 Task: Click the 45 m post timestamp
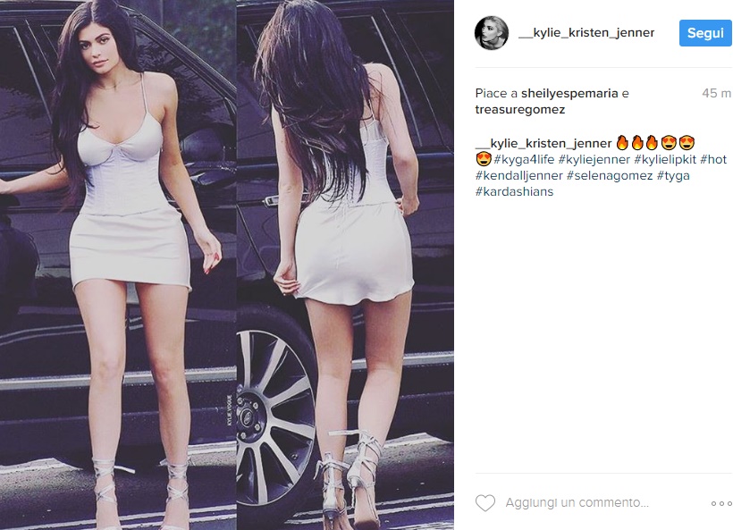click(716, 94)
